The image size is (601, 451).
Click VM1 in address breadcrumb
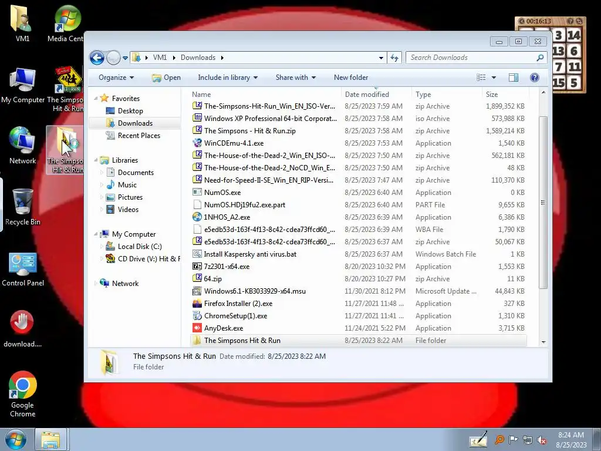(160, 58)
